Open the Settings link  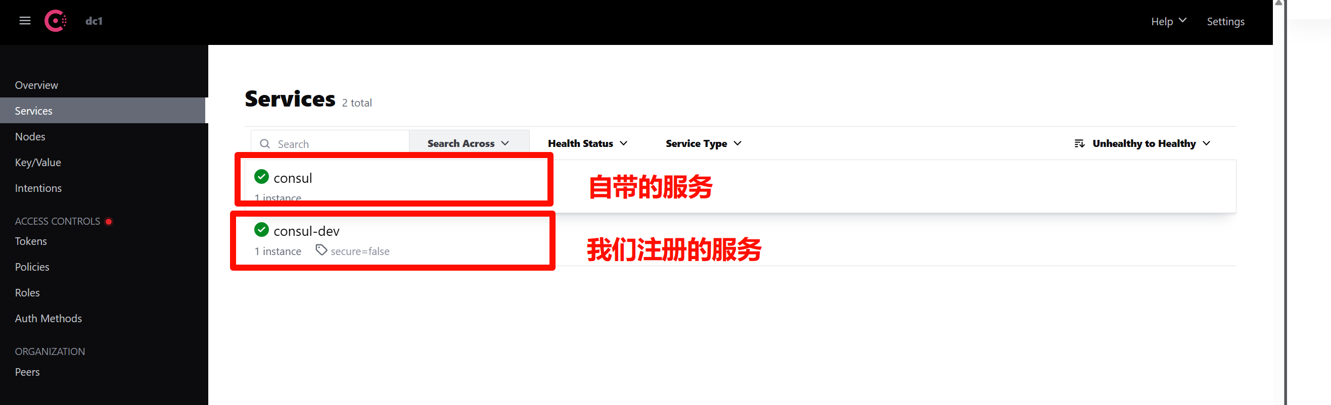[x=1225, y=21]
